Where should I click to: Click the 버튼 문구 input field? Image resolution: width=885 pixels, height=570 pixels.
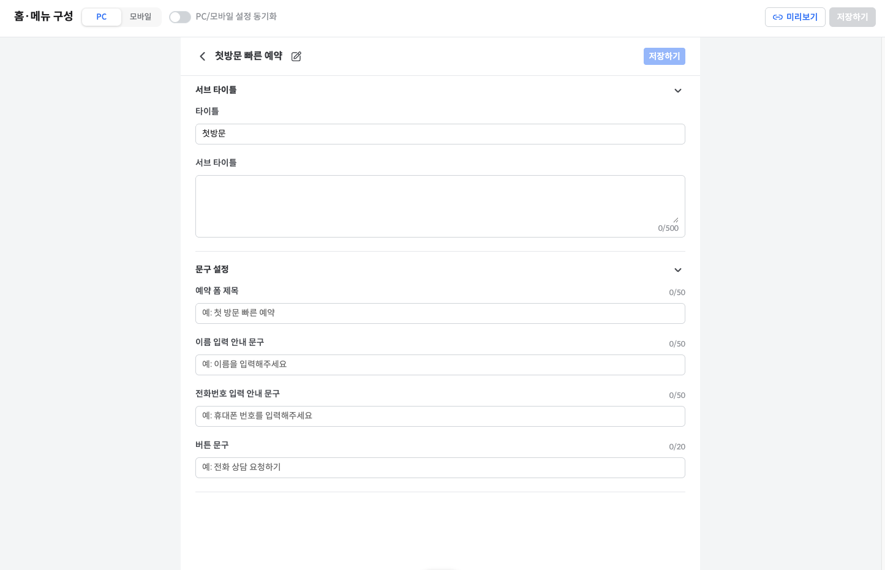click(x=440, y=468)
